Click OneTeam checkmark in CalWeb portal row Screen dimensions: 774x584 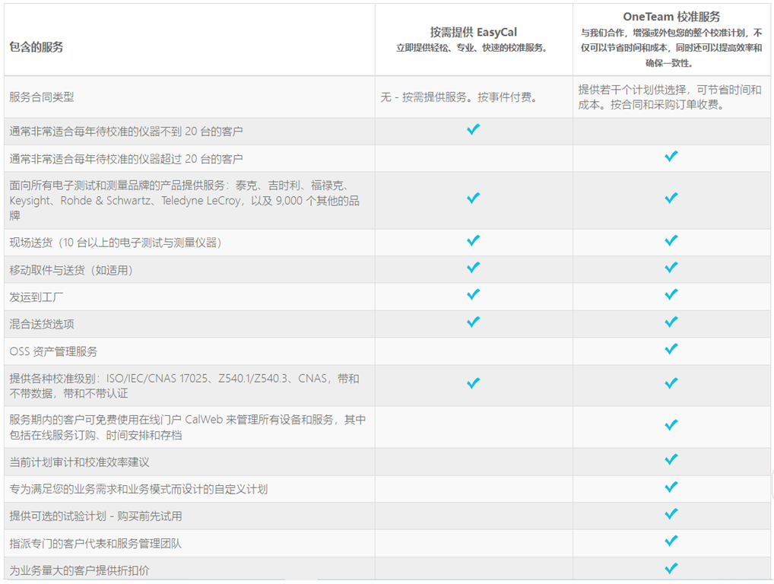pos(671,426)
